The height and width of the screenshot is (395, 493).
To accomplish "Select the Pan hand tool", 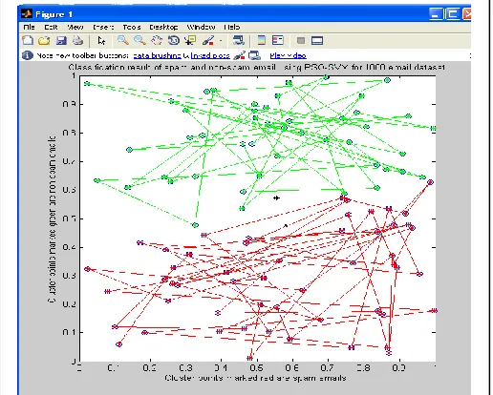I will pyautogui.click(x=157, y=40).
